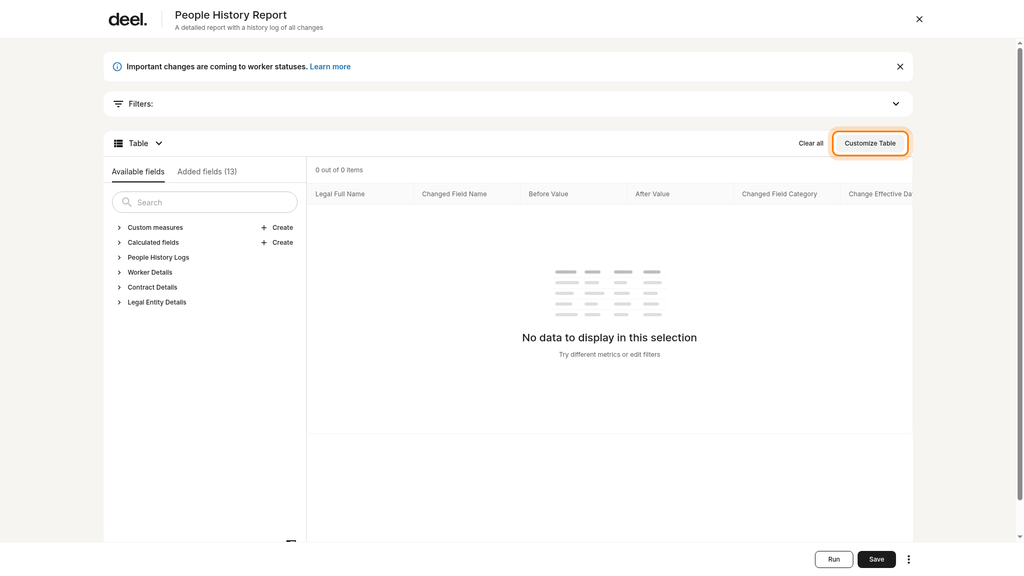Click Clear all
This screenshot has width=1024, height=576.
[811, 143]
